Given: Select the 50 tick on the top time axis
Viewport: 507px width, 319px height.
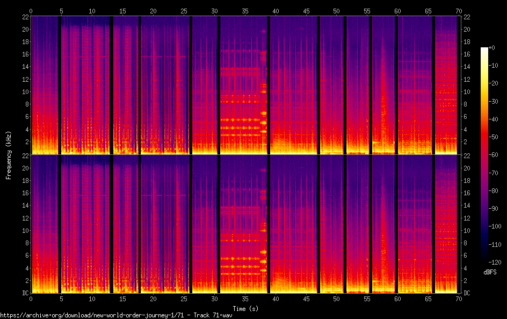Looking at the screenshot, I should 336,11.
